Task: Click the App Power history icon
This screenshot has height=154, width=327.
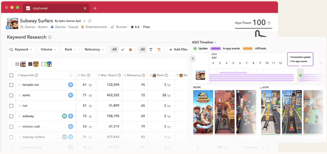Action: click(269, 23)
